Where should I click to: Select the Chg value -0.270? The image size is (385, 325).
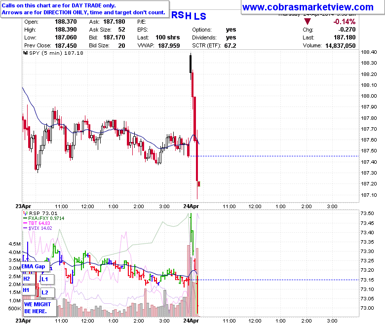coord(346,30)
